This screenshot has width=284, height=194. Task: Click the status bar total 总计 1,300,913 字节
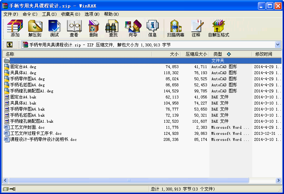(183, 189)
